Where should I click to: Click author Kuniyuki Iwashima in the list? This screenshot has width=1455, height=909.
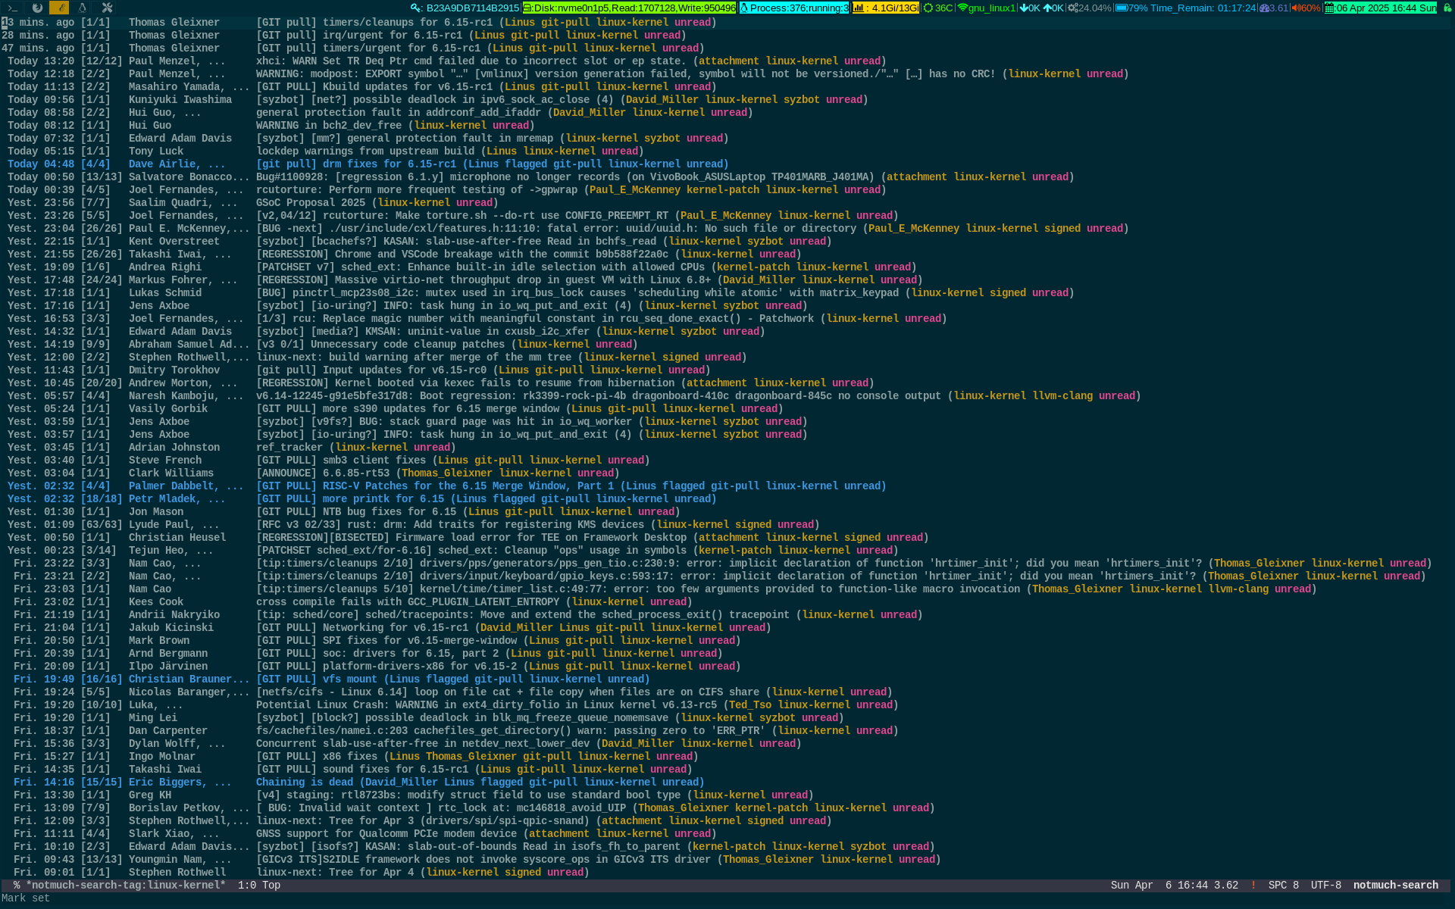click(180, 99)
